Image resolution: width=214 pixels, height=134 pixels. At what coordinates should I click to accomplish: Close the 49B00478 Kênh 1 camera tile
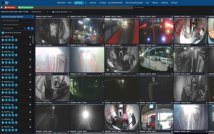(x=68, y=17)
